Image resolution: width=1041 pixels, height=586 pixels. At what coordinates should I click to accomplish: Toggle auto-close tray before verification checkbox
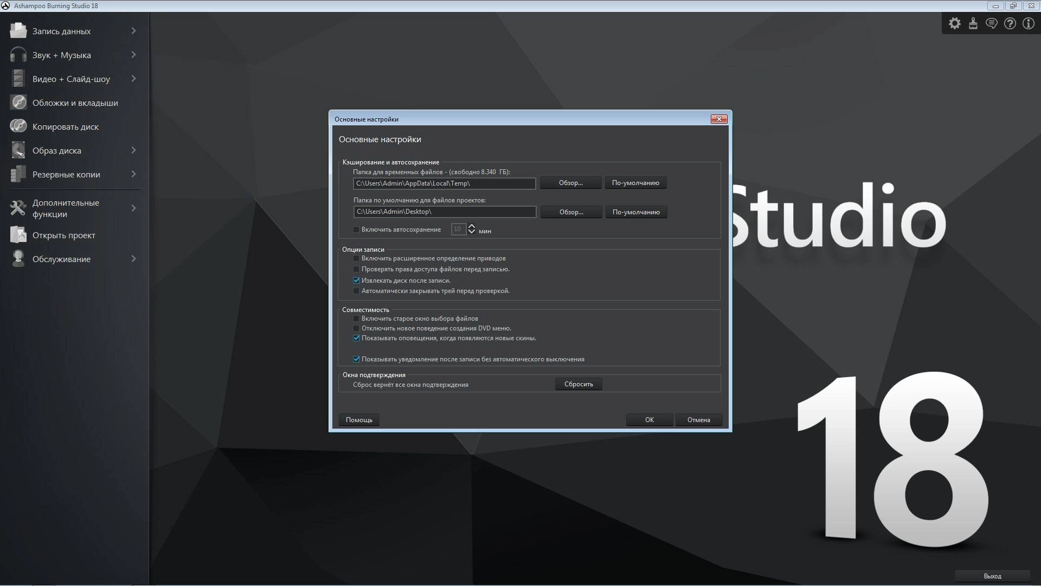(x=356, y=291)
